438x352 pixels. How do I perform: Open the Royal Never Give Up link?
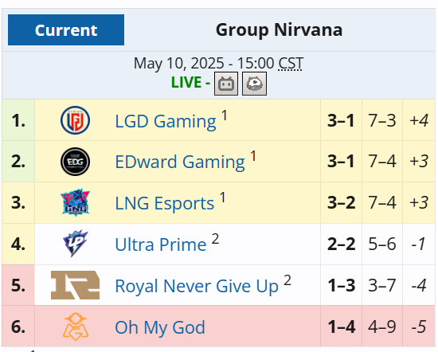click(x=197, y=286)
